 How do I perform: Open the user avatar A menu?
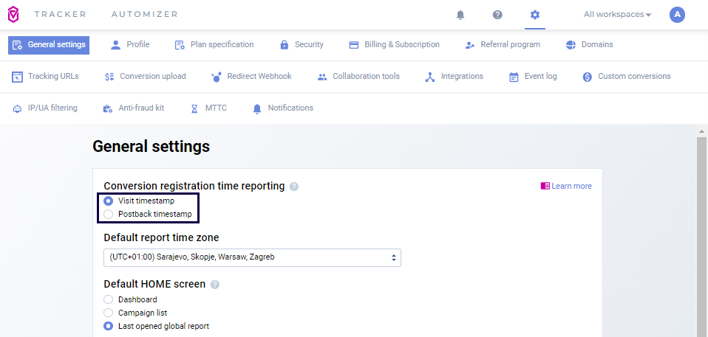[x=677, y=15]
